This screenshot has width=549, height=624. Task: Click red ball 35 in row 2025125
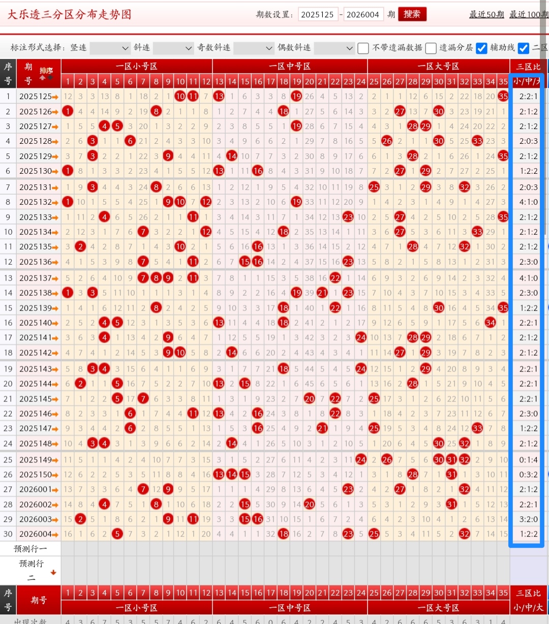pos(503,96)
